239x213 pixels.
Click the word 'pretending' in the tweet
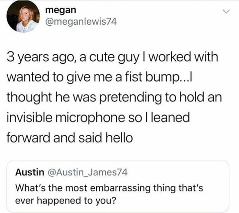[x=131, y=98]
